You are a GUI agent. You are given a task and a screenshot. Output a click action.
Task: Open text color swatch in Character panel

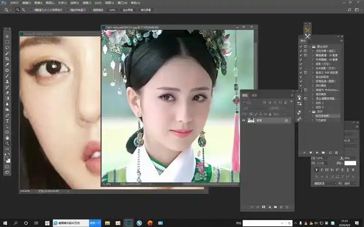[x=350, y=163]
